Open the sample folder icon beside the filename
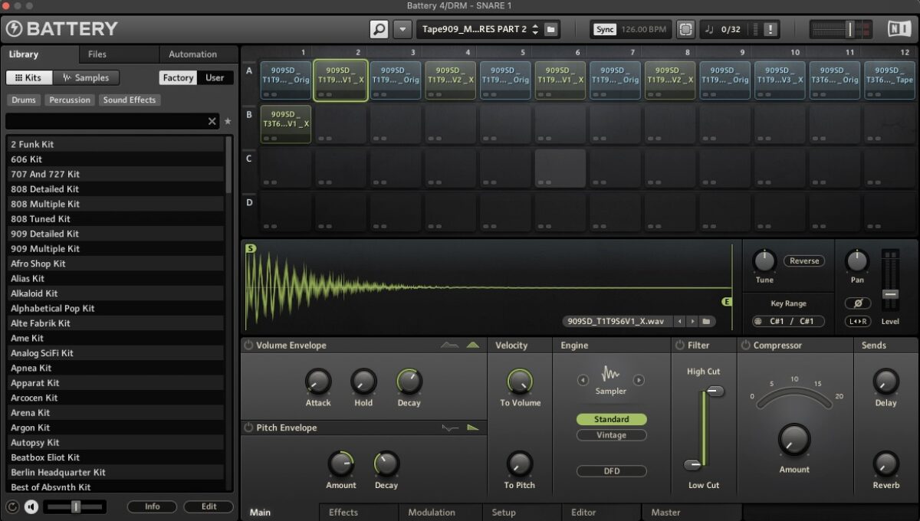 click(707, 321)
